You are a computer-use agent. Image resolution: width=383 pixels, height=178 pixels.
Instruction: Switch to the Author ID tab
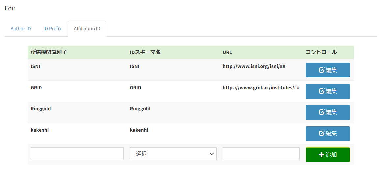click(21, 29)
